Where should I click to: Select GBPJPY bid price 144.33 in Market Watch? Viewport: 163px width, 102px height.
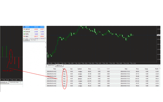coord(36,27)
